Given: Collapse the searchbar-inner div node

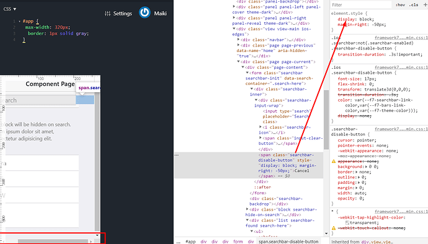Looking at the screenshot, I should 252,89.
